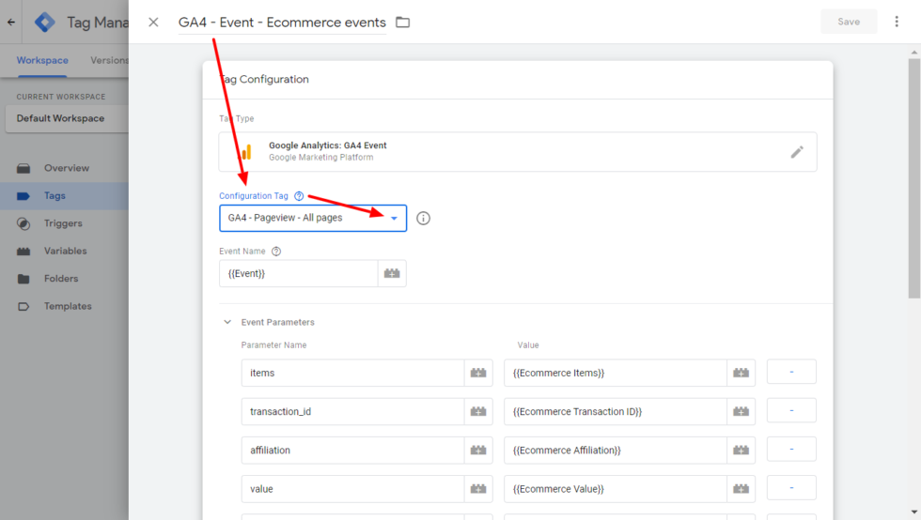The image size is (921, 520).
Task: Click the back arrow beside Tag Manager logo
Action: coord(11,23)
